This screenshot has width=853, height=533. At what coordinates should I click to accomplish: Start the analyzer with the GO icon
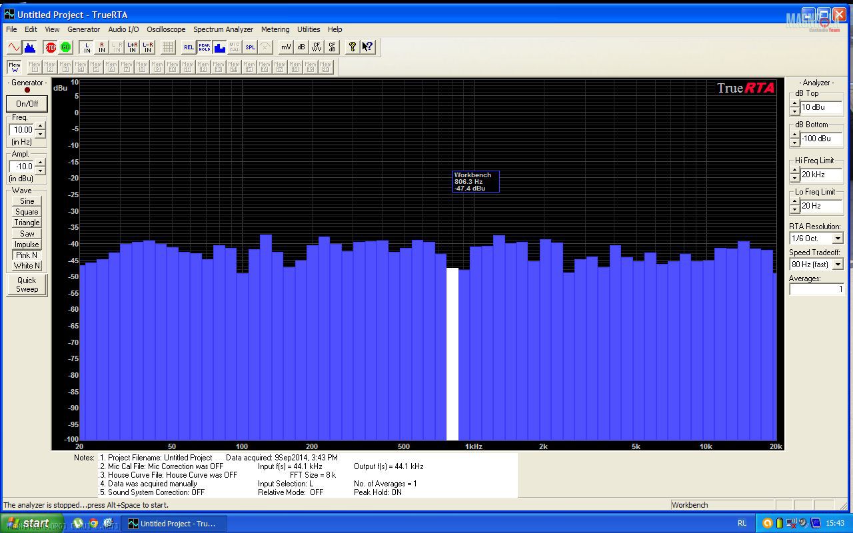point(65,47)
